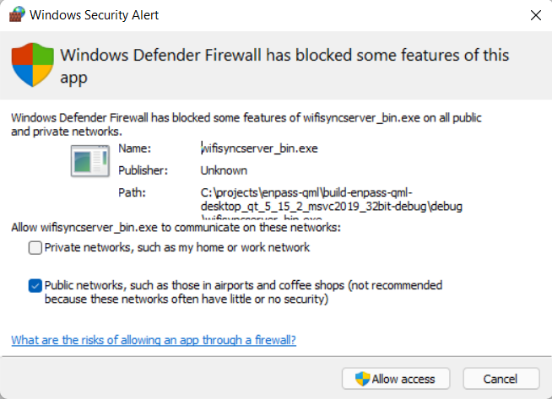Screen dimensions: 552x399
Task: Click the Path label
Action: click(x=132, y=192)
